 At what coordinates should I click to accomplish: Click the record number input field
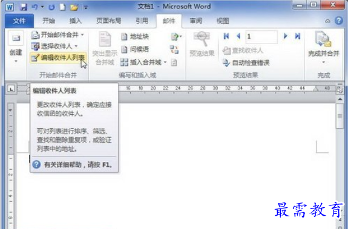click(x=261, y=36)
